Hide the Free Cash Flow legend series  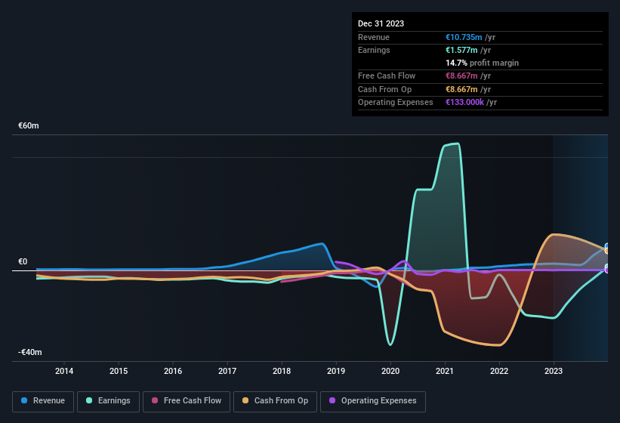(187, 401)
